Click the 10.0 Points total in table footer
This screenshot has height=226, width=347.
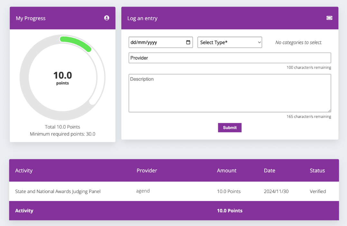tap(230, 211)
